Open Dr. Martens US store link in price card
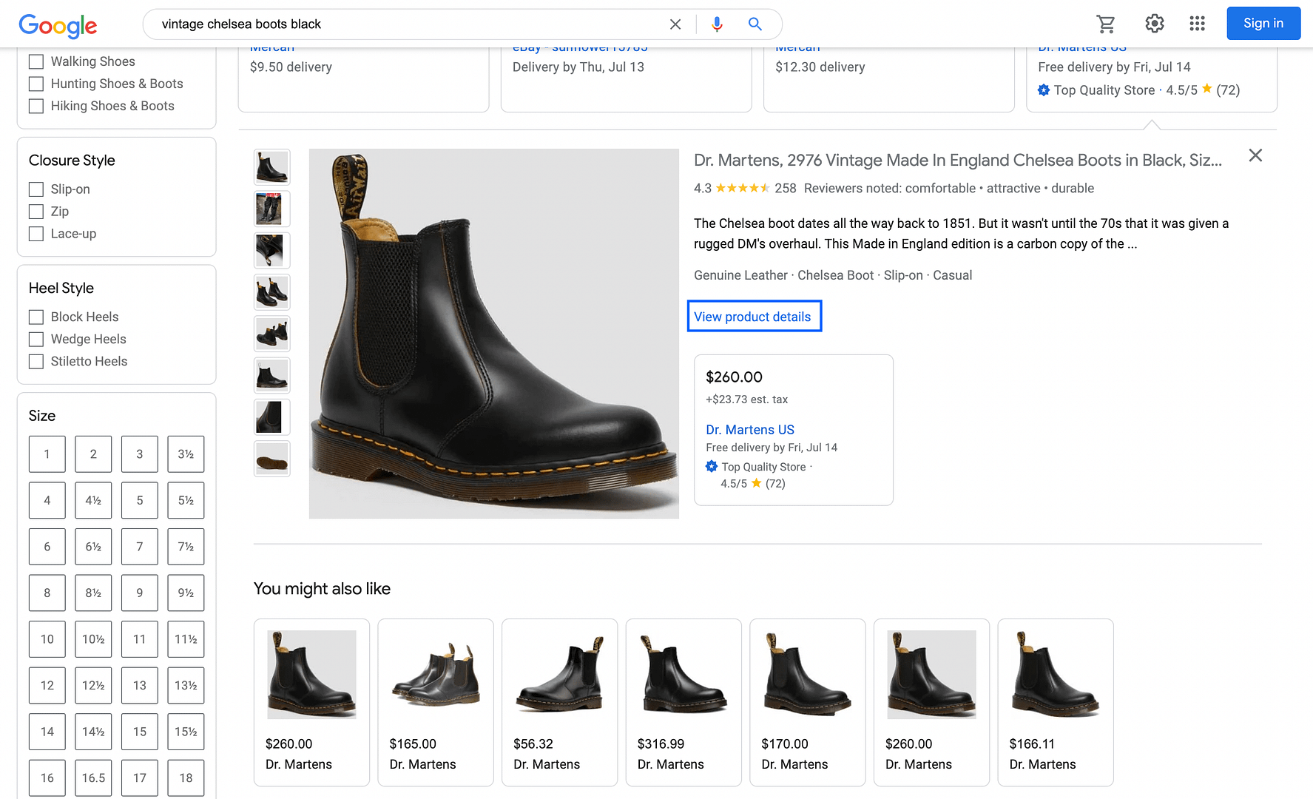 point(749,430)
